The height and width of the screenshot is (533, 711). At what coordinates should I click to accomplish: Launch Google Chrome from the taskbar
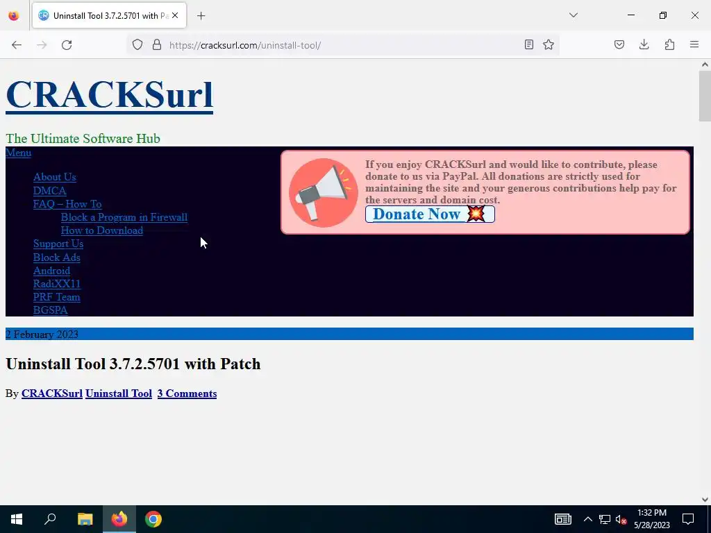[x=153, y=519]
